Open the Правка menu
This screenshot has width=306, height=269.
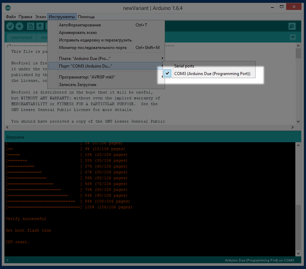pyautogui.click(x=25, y=17)
